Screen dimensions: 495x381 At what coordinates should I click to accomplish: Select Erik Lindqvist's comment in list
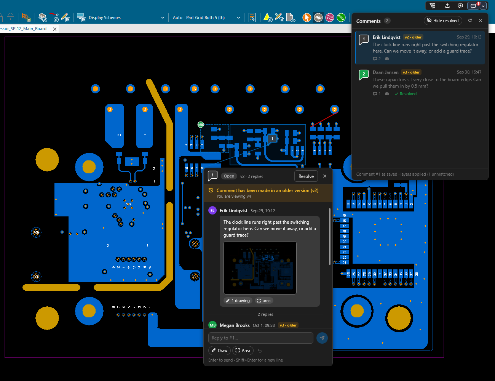[x=420, y=48]
